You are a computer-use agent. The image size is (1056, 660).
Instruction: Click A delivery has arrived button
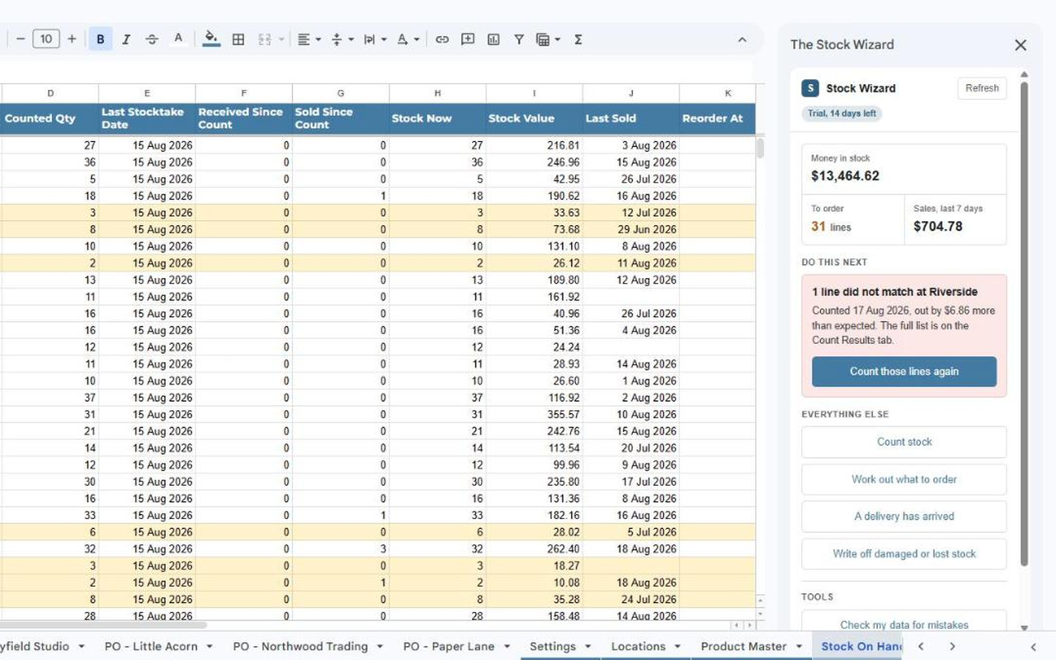904,516
